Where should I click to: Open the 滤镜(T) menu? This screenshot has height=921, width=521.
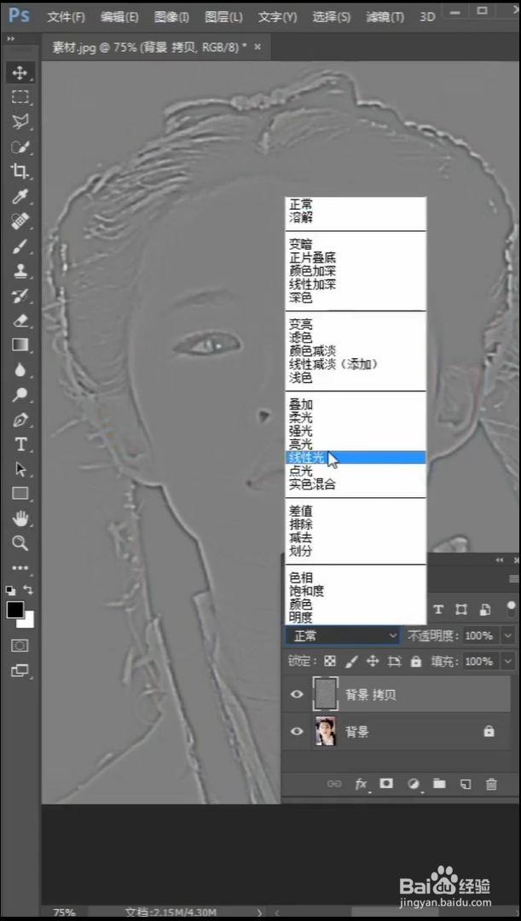pos(385,17)
